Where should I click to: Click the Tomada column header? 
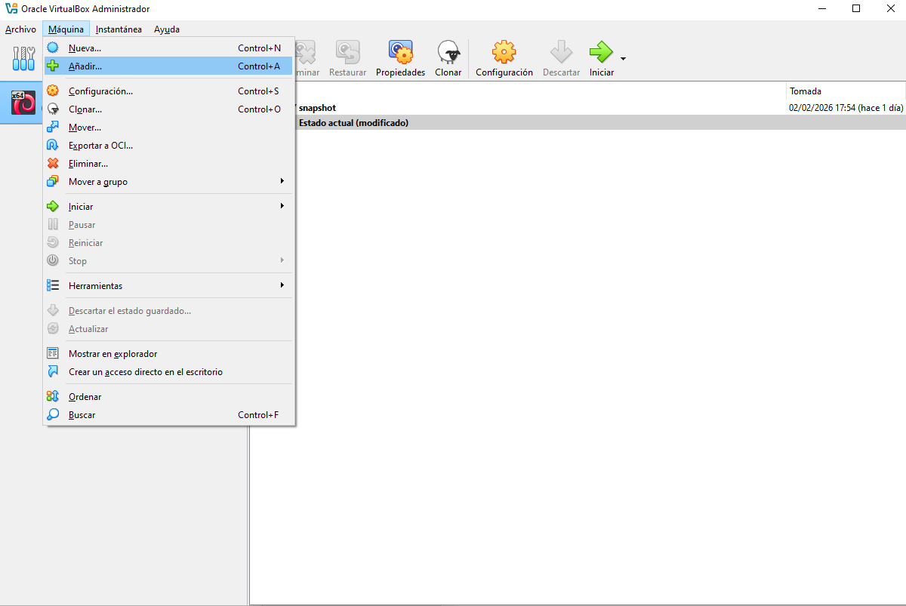coord(846,91)
